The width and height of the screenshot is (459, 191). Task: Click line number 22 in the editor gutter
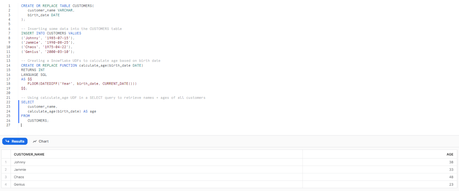[x=8, y=102]
